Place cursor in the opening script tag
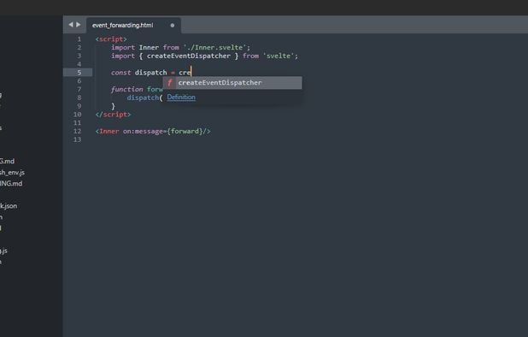 click(x=111, y=39)
